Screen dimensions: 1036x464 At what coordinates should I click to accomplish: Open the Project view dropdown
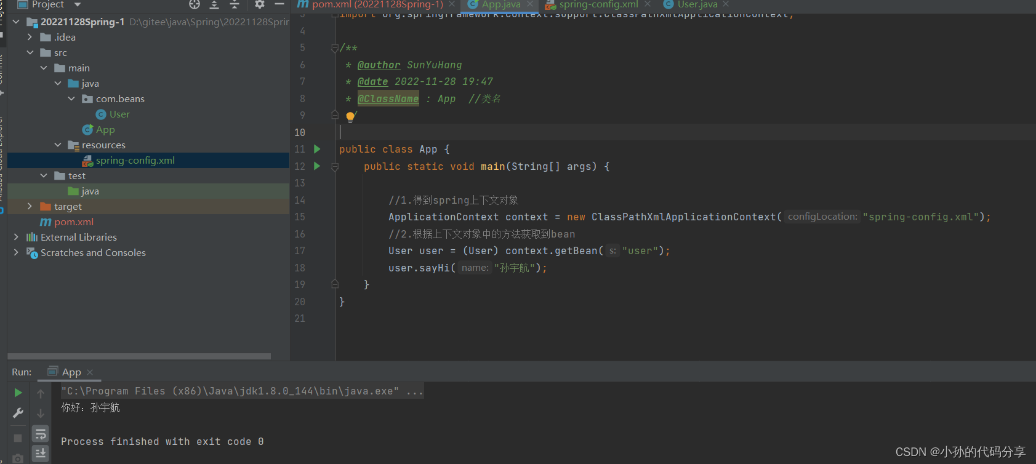[x=78, y=4]
